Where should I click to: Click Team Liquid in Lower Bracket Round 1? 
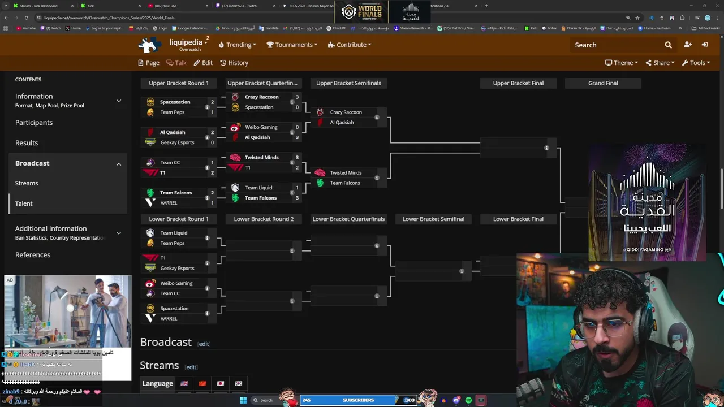174,233
